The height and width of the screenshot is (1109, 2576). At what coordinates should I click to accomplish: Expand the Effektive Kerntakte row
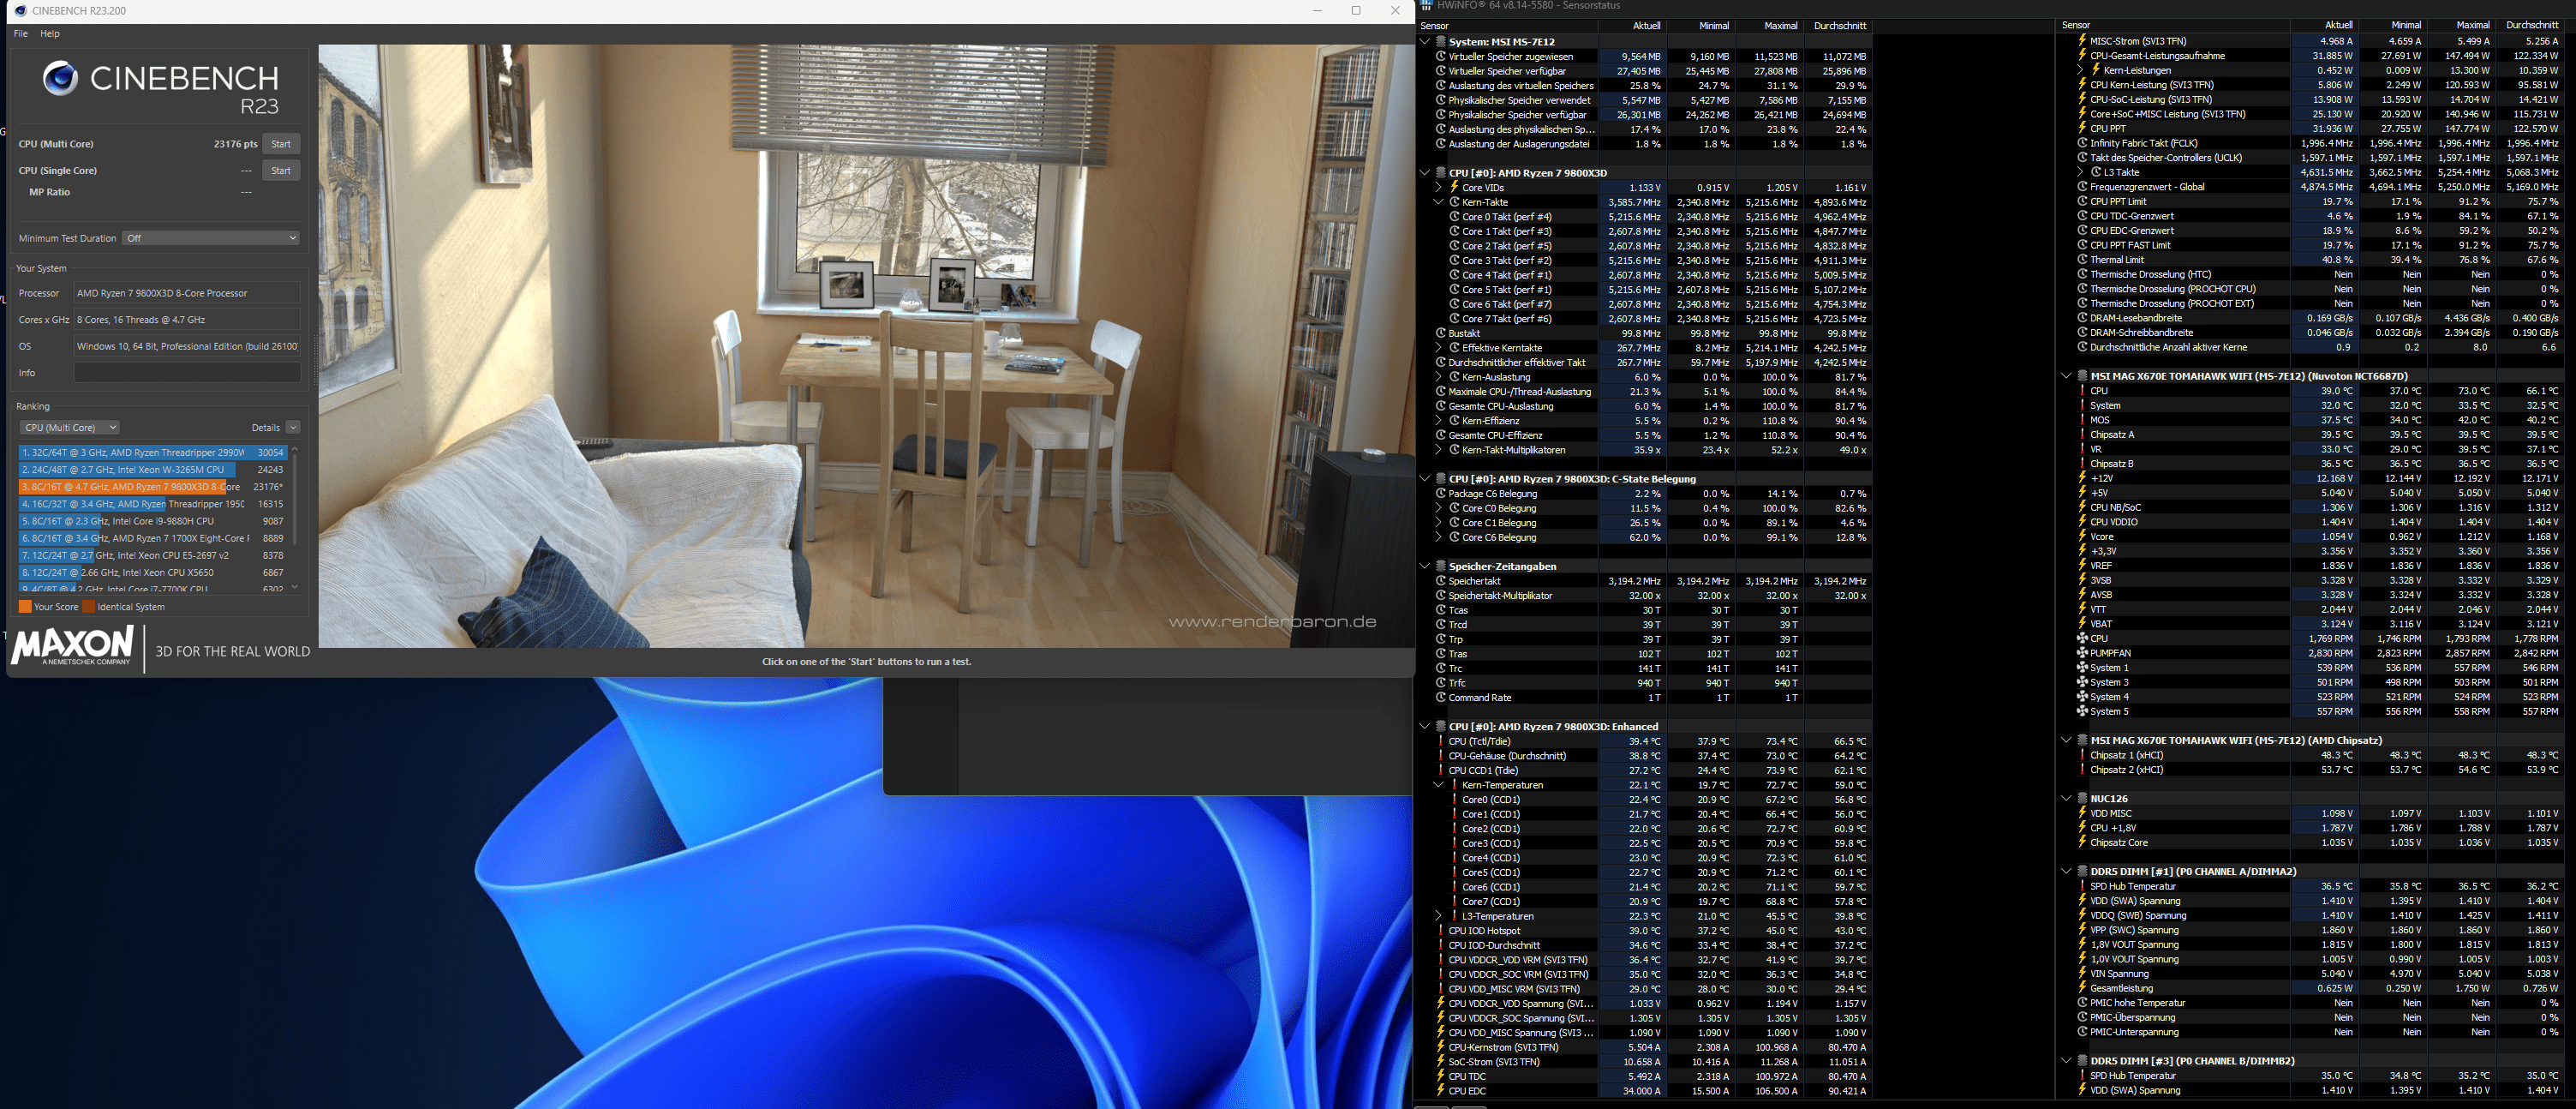click(x=1438, y=348)
